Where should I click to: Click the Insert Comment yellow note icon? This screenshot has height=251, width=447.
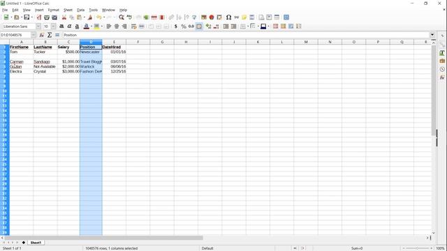244,17
